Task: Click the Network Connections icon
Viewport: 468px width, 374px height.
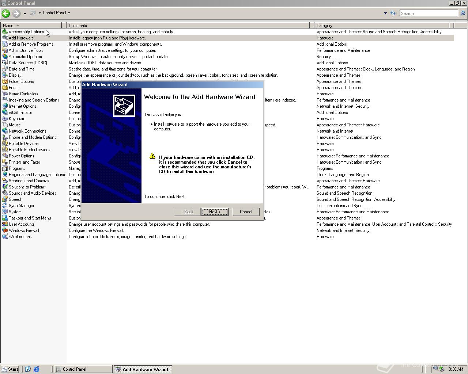Action: point(5,131)
